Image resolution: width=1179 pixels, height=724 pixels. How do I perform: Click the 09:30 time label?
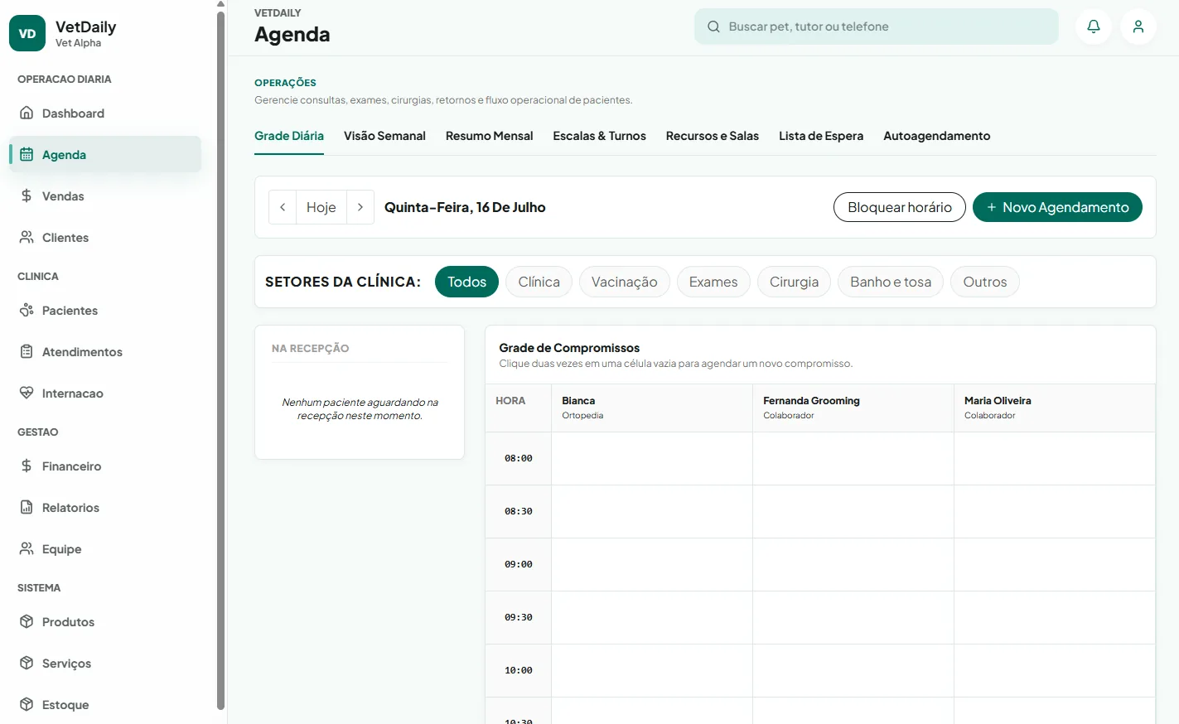519,617
